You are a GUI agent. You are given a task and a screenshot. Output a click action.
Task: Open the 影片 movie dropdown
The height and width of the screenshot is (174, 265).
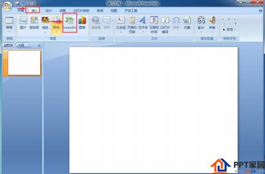pos(201,25)
